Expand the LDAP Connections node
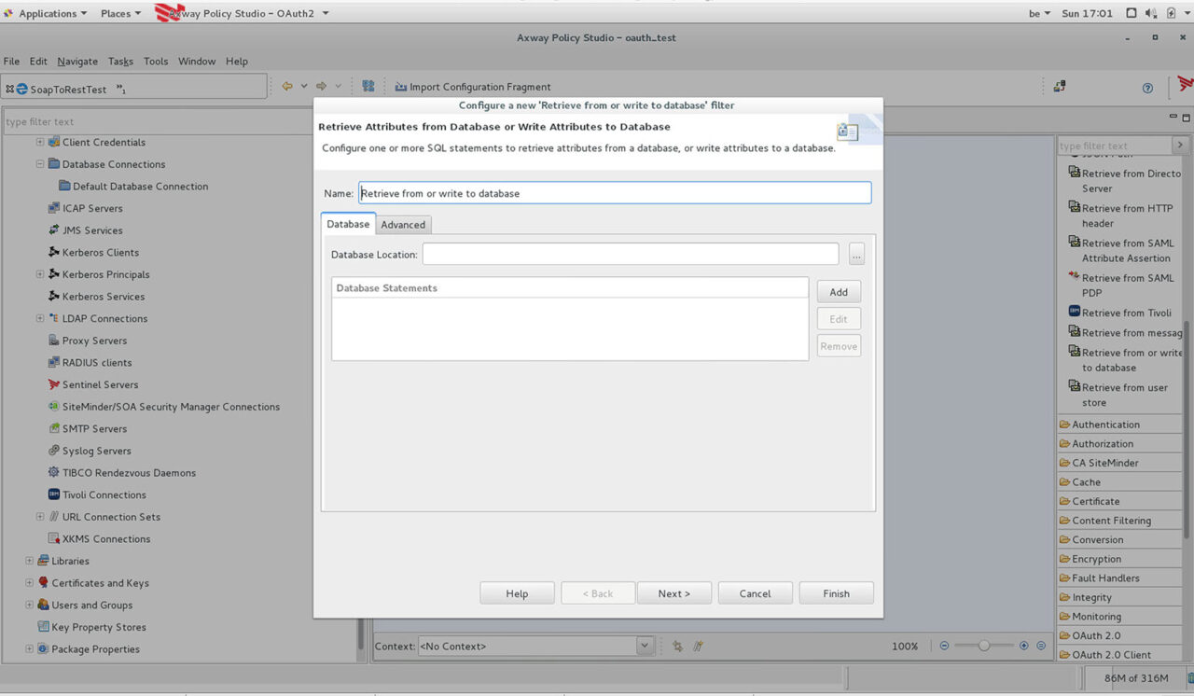This screenshot has width=1194, height=696. point(40,318)
